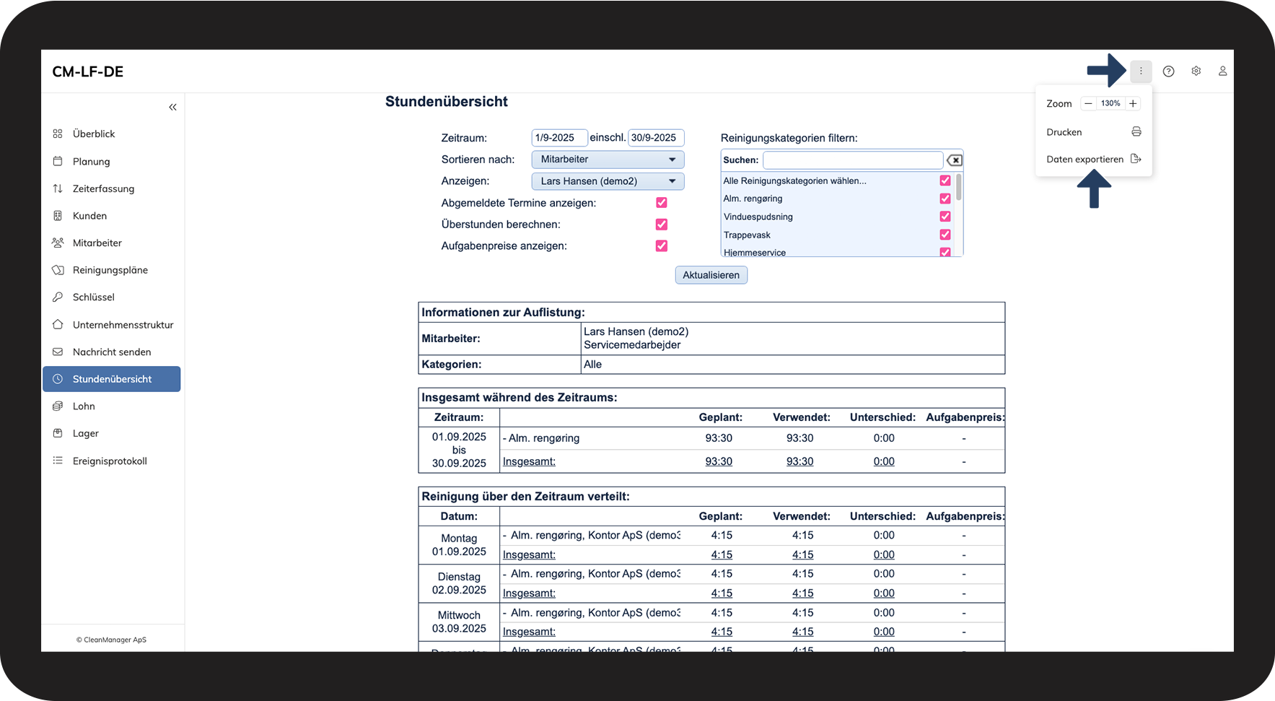Click the Aktualisieren button
The height and width of the screenshot is (701, 1275).
711,274
